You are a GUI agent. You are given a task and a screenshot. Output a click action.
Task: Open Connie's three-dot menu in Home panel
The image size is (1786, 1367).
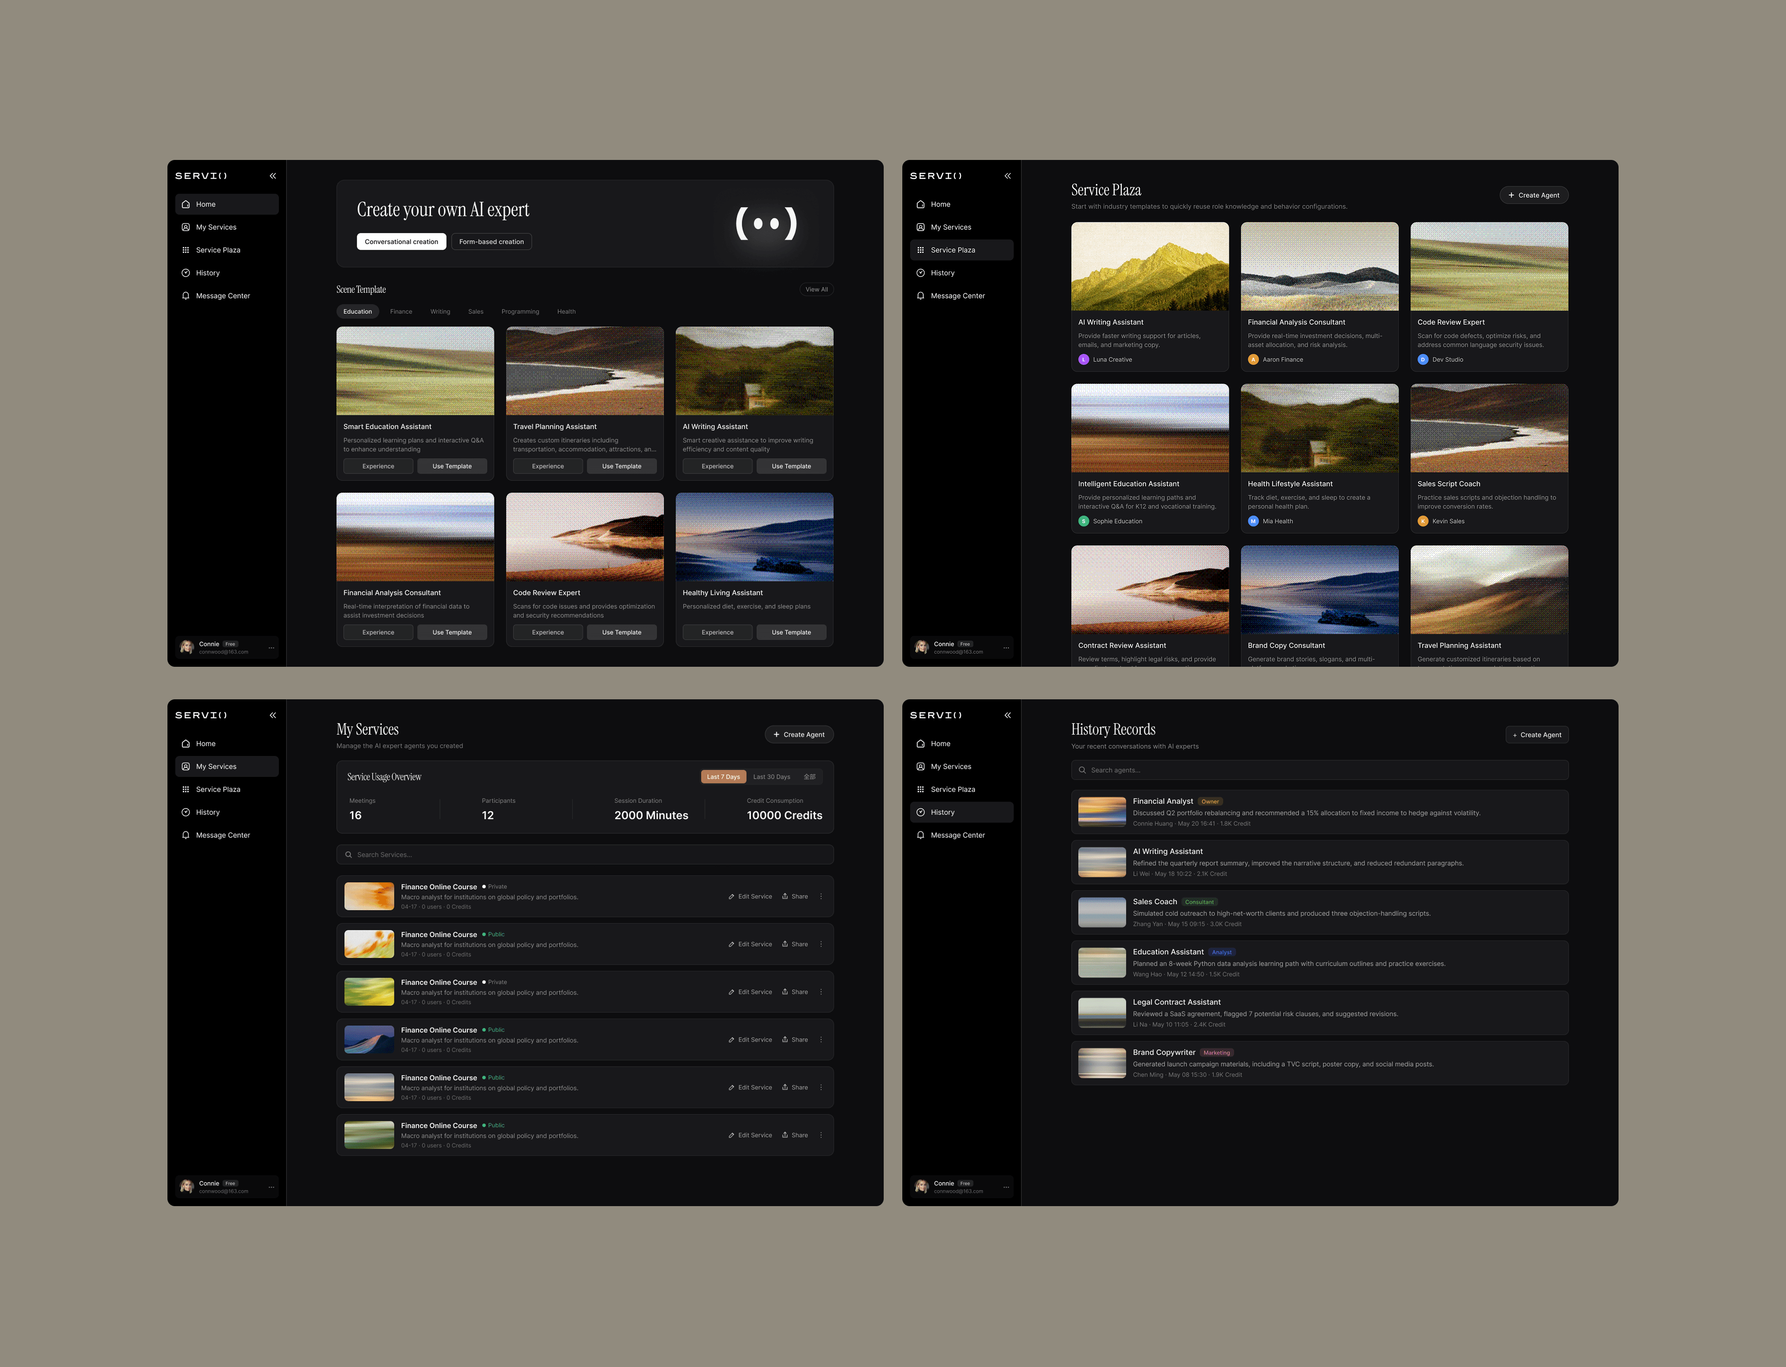click(271, 648)
